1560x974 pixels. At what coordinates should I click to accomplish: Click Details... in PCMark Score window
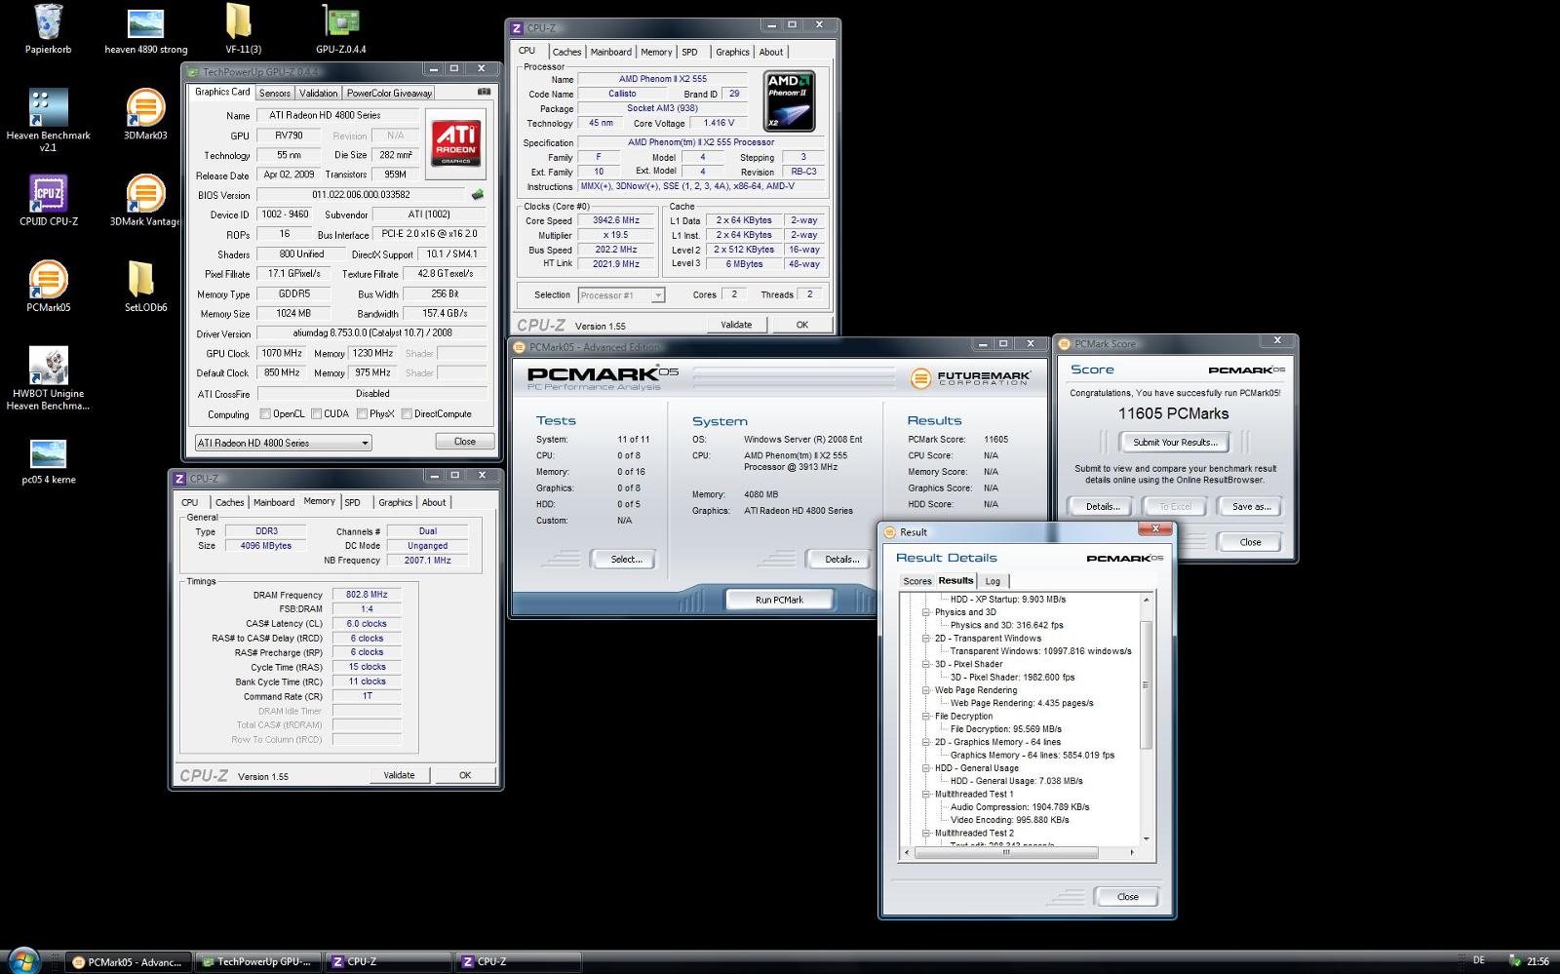(x=1103, y=506)
